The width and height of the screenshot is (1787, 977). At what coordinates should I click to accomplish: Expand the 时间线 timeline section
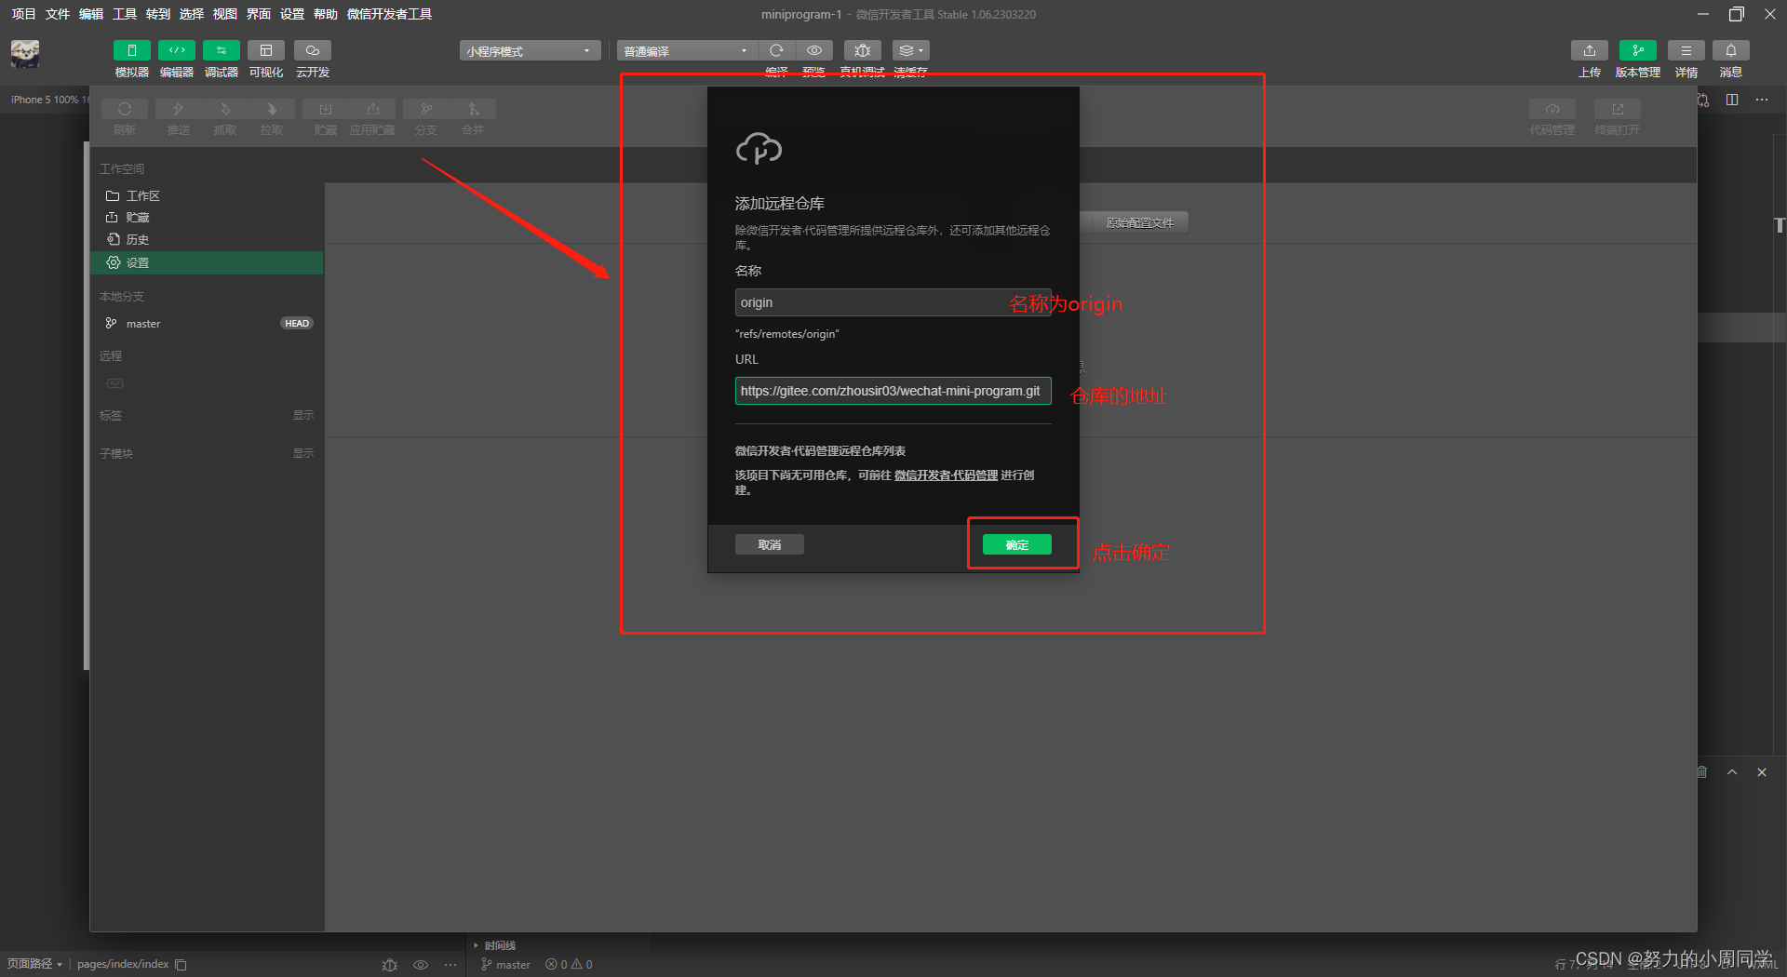pos(495,945)
